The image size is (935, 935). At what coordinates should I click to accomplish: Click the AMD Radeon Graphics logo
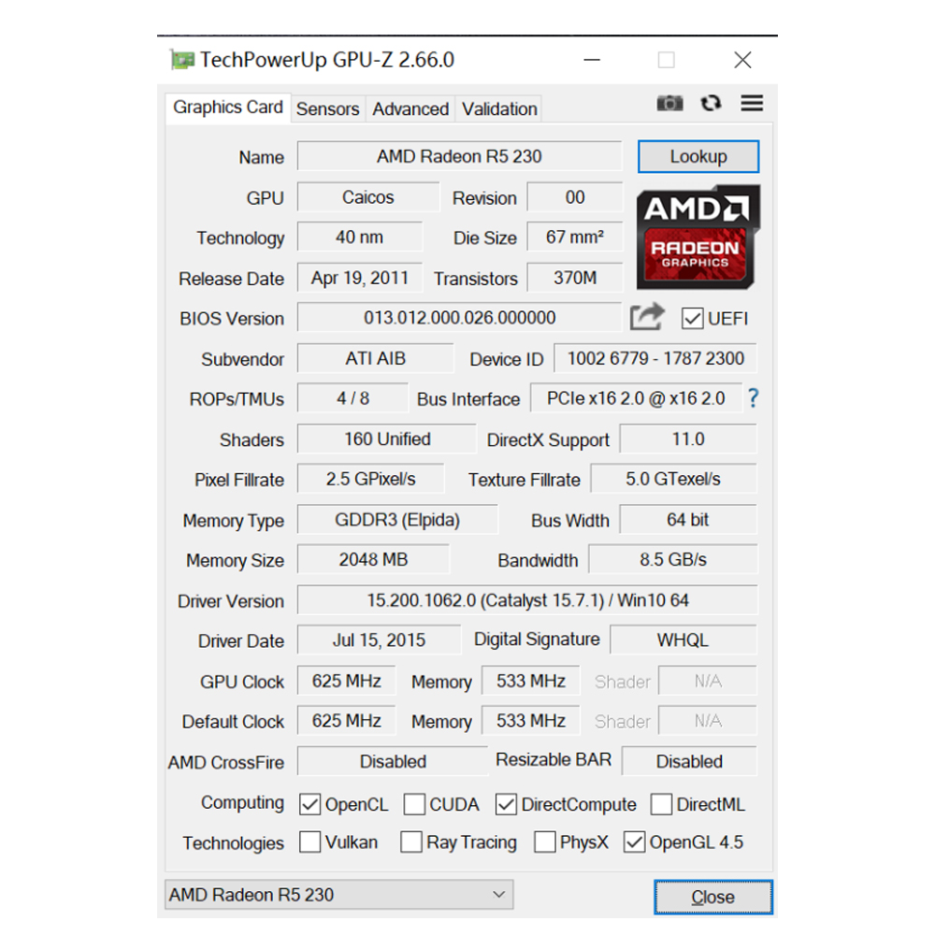click(698, 237)
